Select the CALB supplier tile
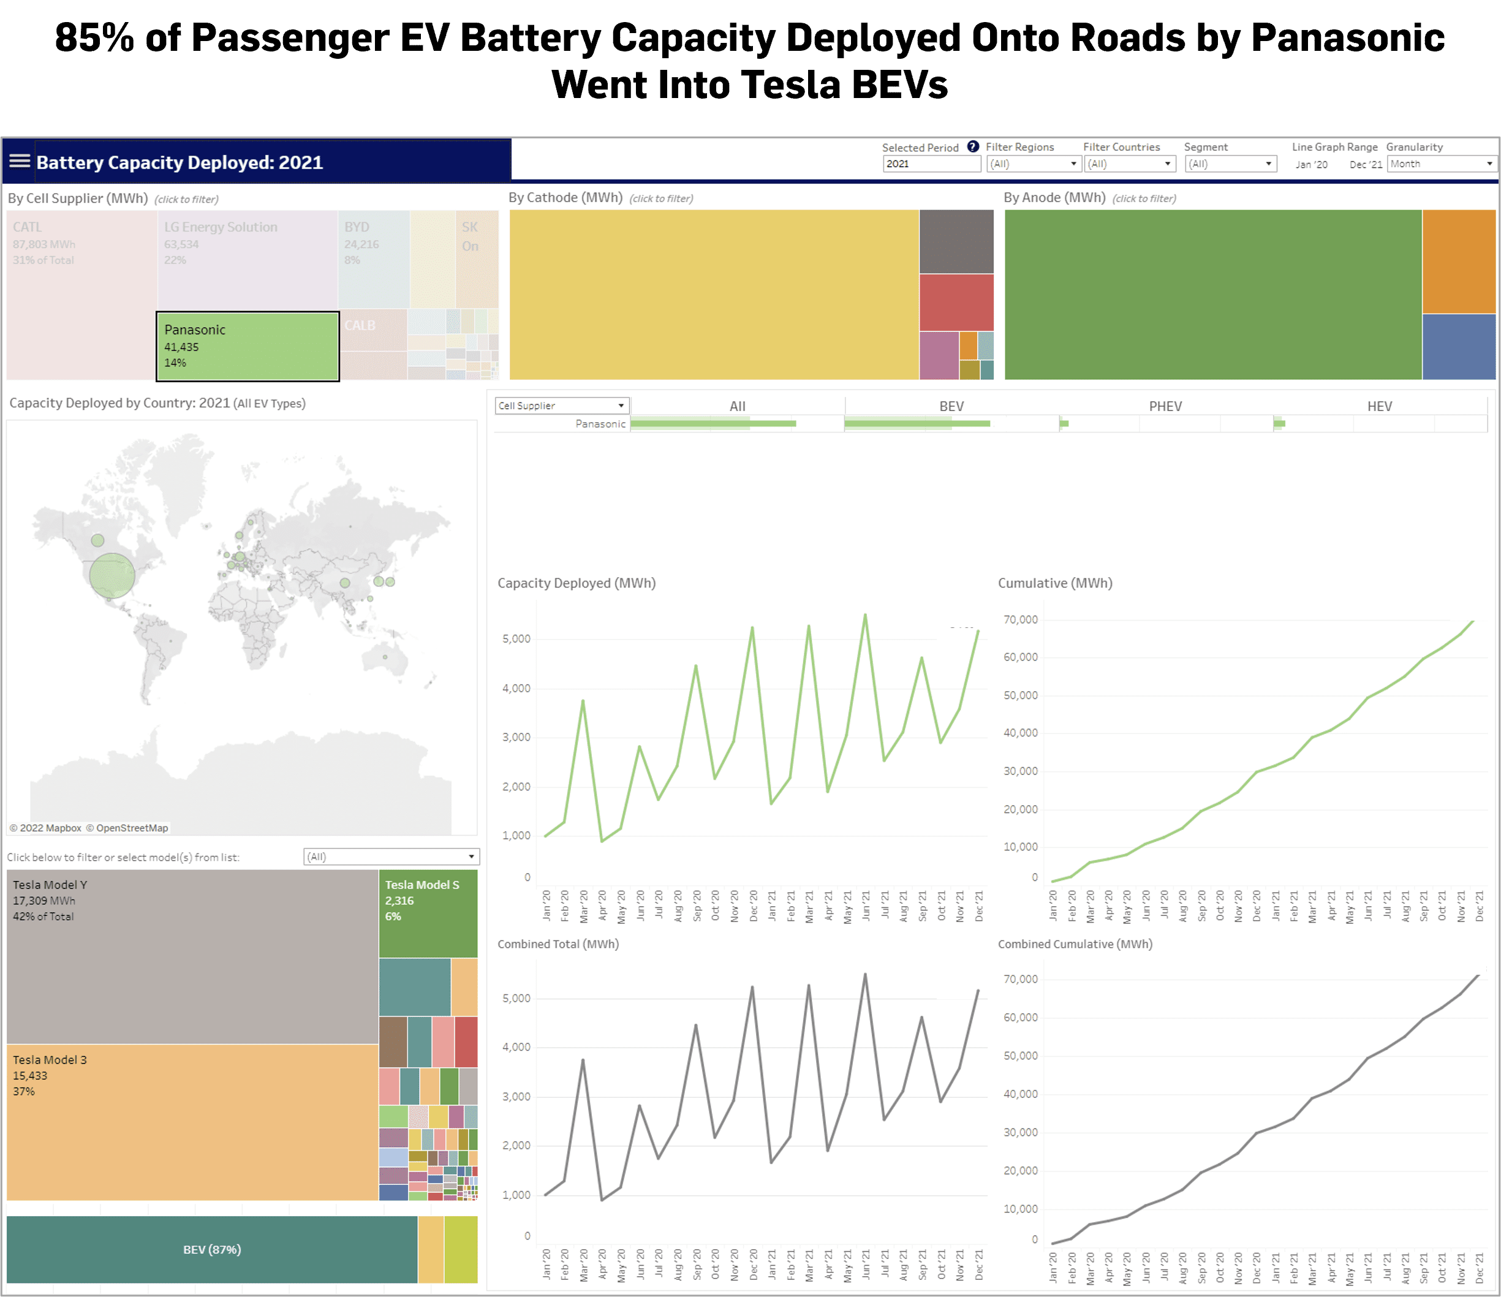The image size is (1501, 1297). pyautogui.click(x=373, y=330)
